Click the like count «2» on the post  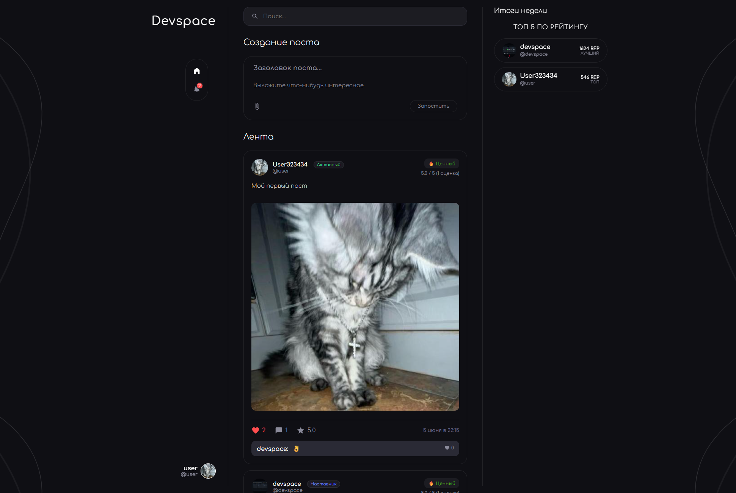tap(264, 430)
